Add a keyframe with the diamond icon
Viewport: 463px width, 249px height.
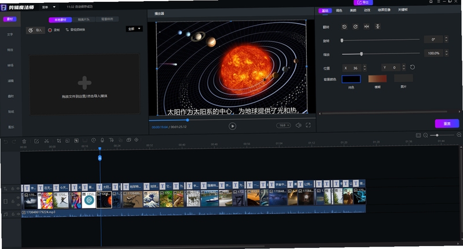[137, 140]
